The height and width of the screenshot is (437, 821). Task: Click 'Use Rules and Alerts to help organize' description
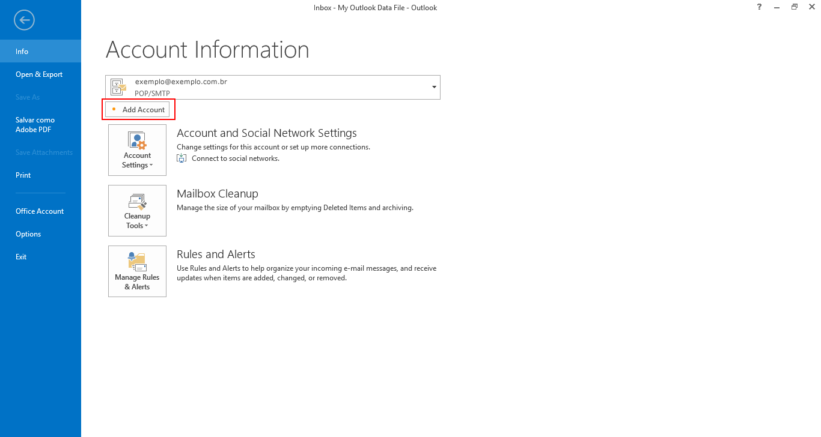[x=307, y=273]
